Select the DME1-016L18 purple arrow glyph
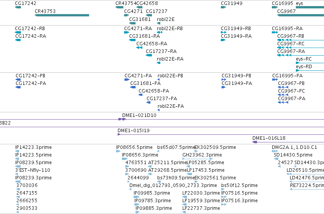Image resolution: width=324 pixels, height=214 pixels. [255, 142]
